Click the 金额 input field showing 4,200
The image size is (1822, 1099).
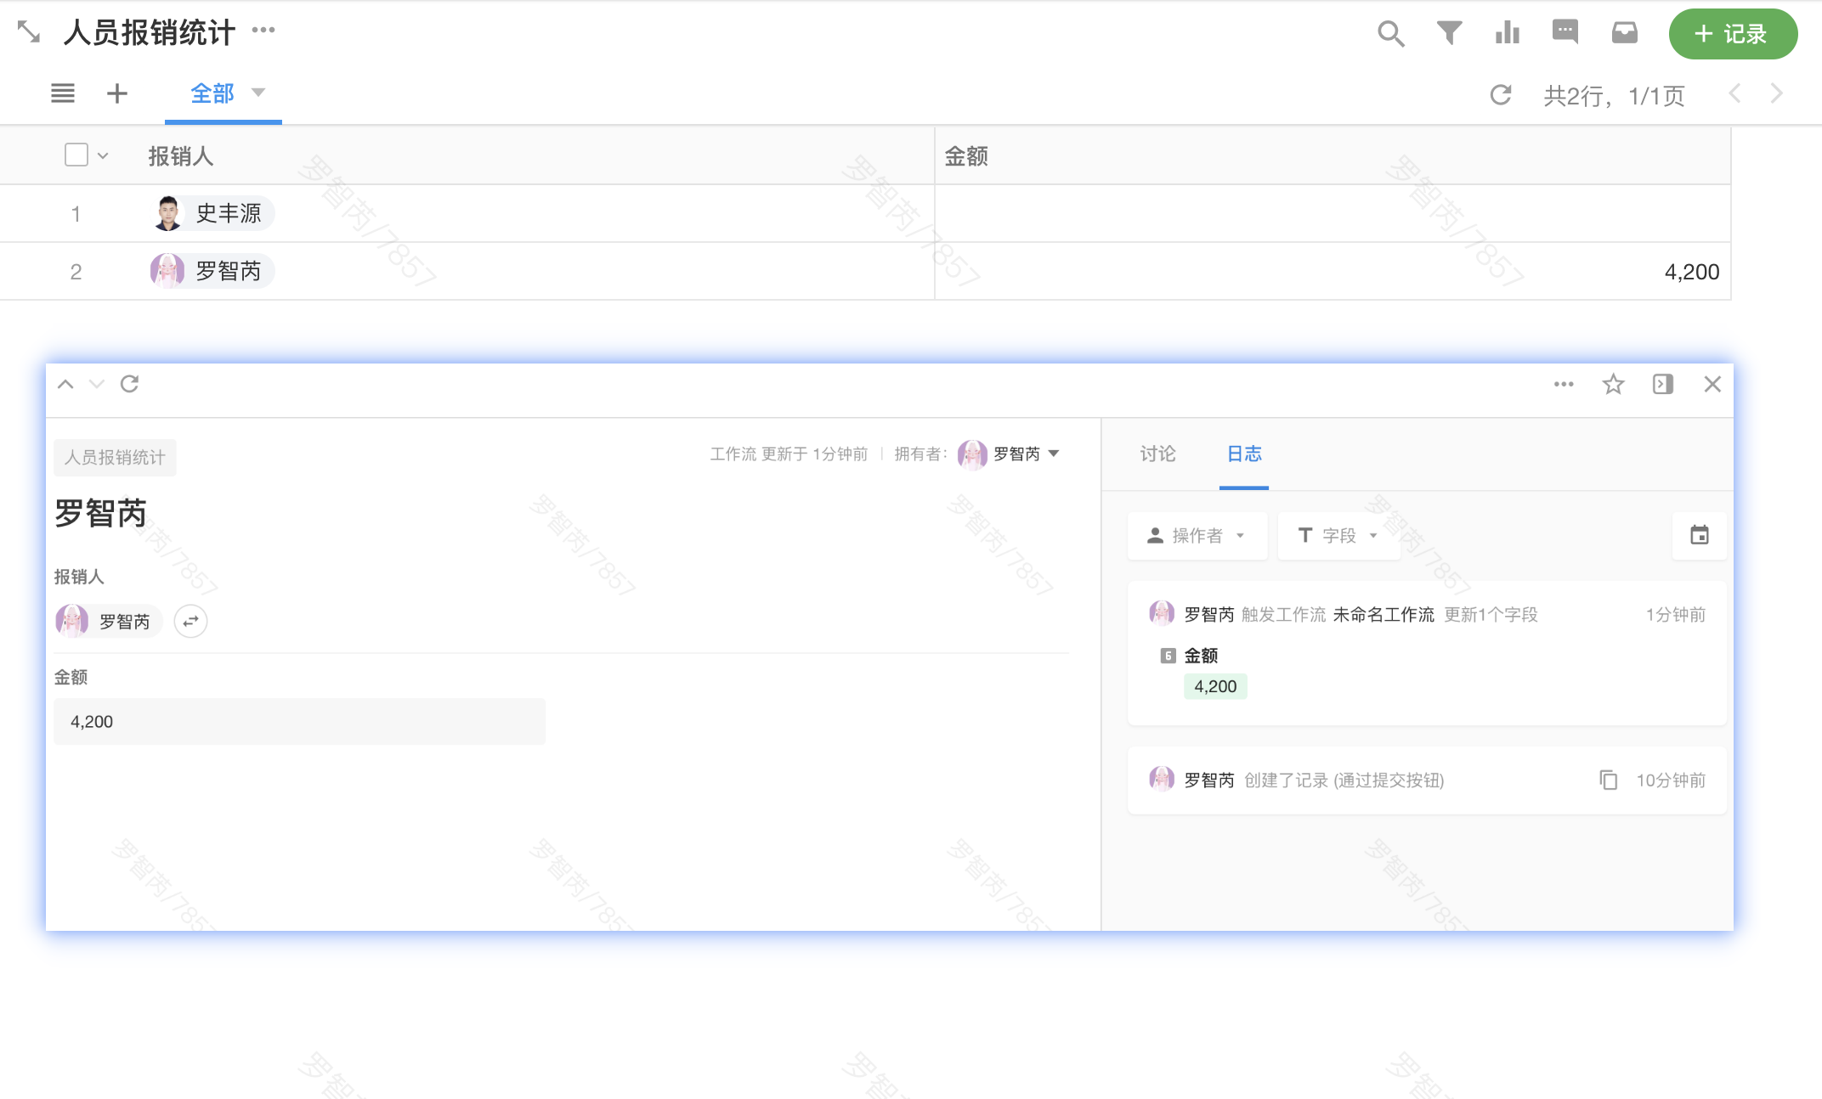point(299,722)
